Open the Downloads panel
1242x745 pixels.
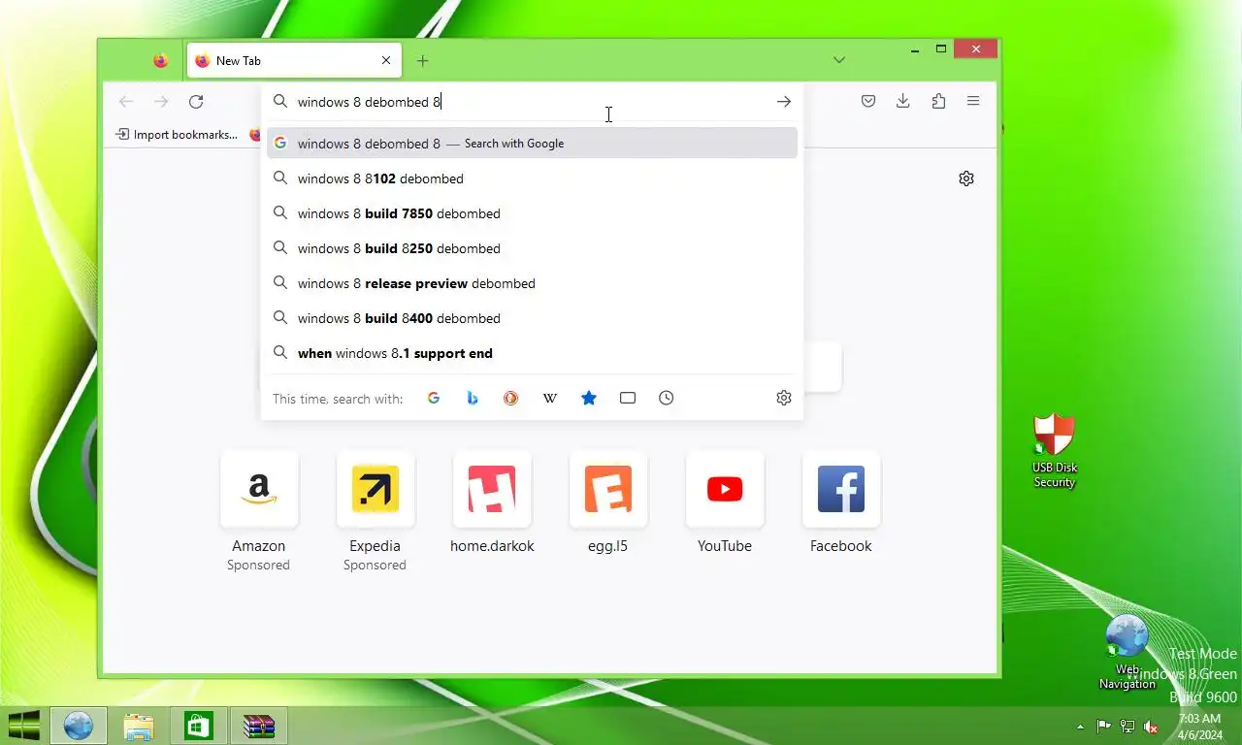click(x=903, y=101)
